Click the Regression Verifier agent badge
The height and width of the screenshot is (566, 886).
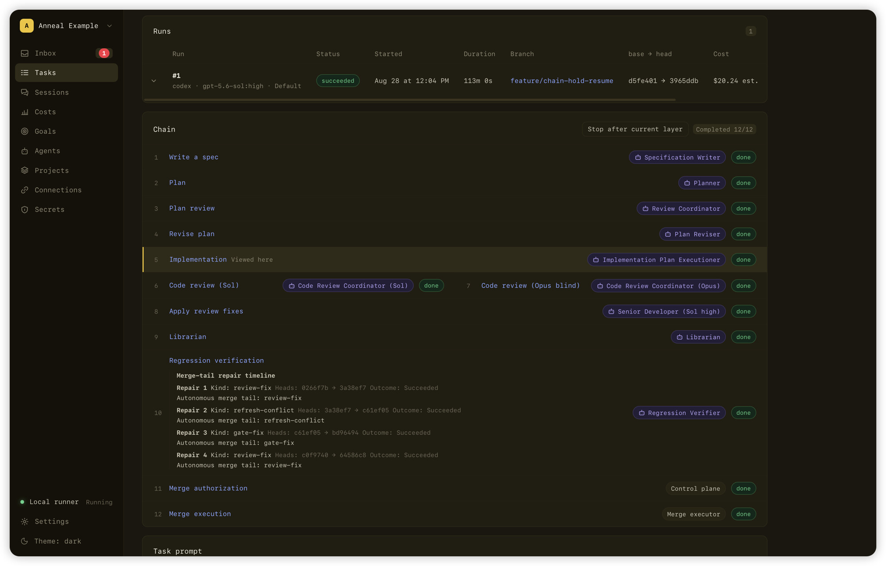tap(679, 413)
